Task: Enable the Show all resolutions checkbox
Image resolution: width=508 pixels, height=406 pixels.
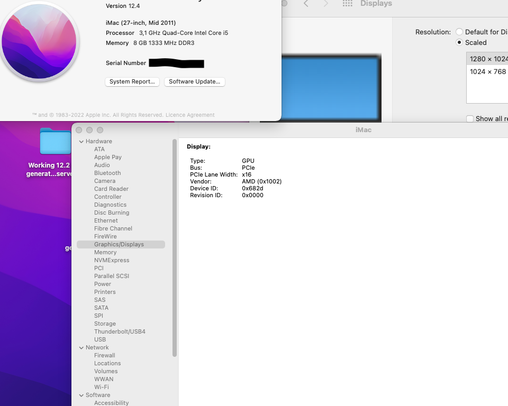Action: (470, 118)
